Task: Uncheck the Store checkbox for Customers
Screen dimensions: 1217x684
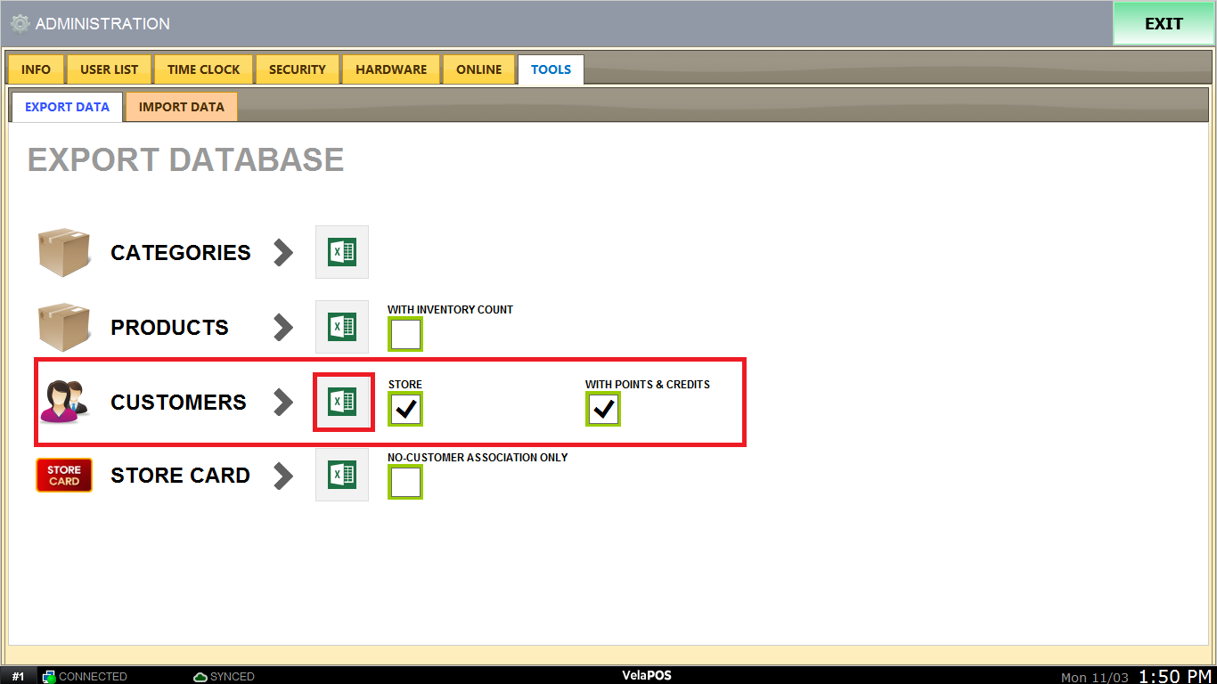Action: click(405, 410)
